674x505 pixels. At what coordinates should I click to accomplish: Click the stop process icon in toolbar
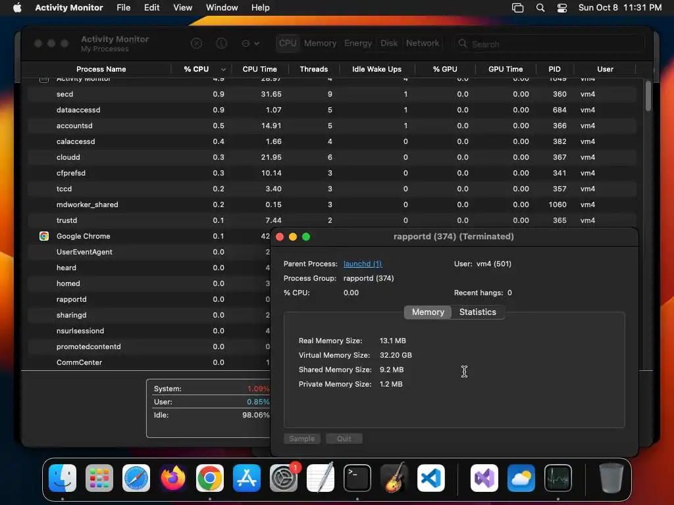click(x=196, y=43)
